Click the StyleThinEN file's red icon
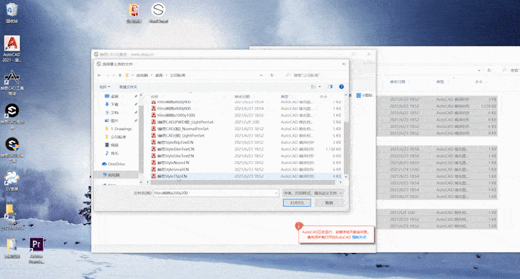Viewport: 520px width, 279px height. tap(154, 176)
